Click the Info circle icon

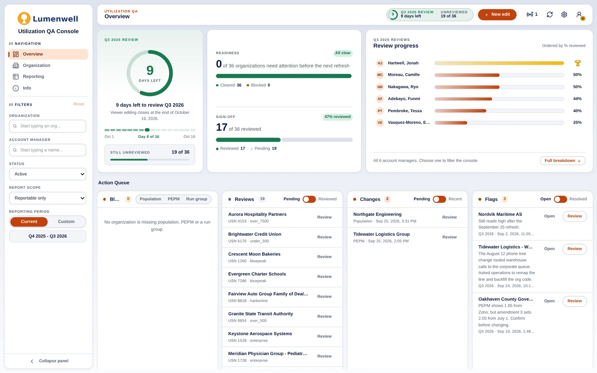16,88
